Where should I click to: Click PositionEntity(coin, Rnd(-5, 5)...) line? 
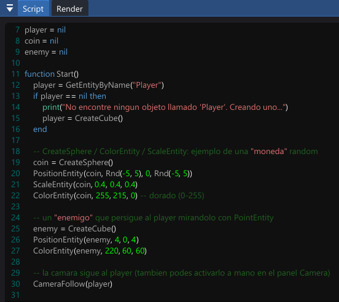coord(112,174)
